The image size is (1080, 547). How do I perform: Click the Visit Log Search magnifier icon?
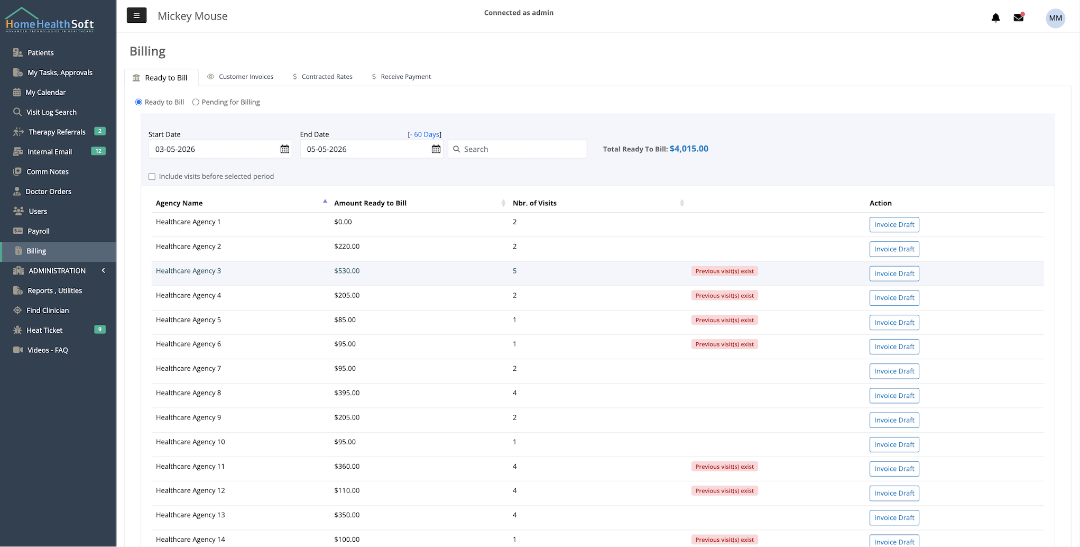[17, 112]
